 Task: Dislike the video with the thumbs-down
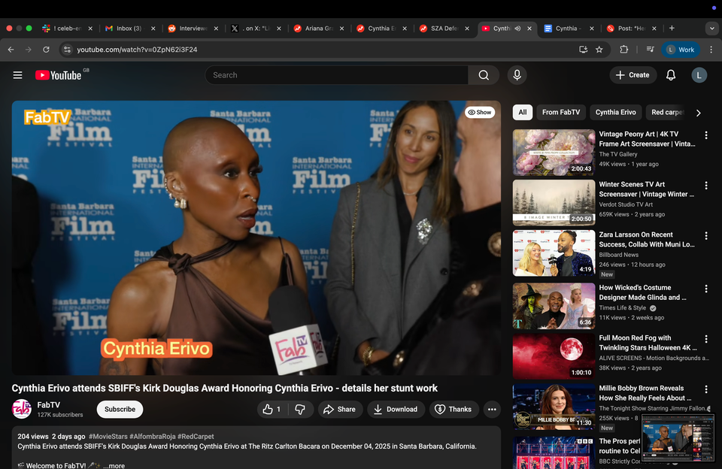[301, 409]
